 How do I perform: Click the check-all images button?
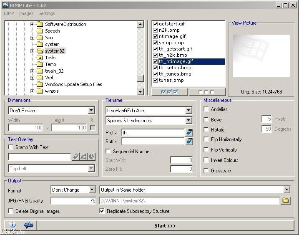coord(169,92)
